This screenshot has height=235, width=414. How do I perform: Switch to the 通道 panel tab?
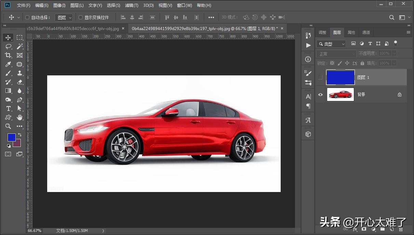click(366, 32)
